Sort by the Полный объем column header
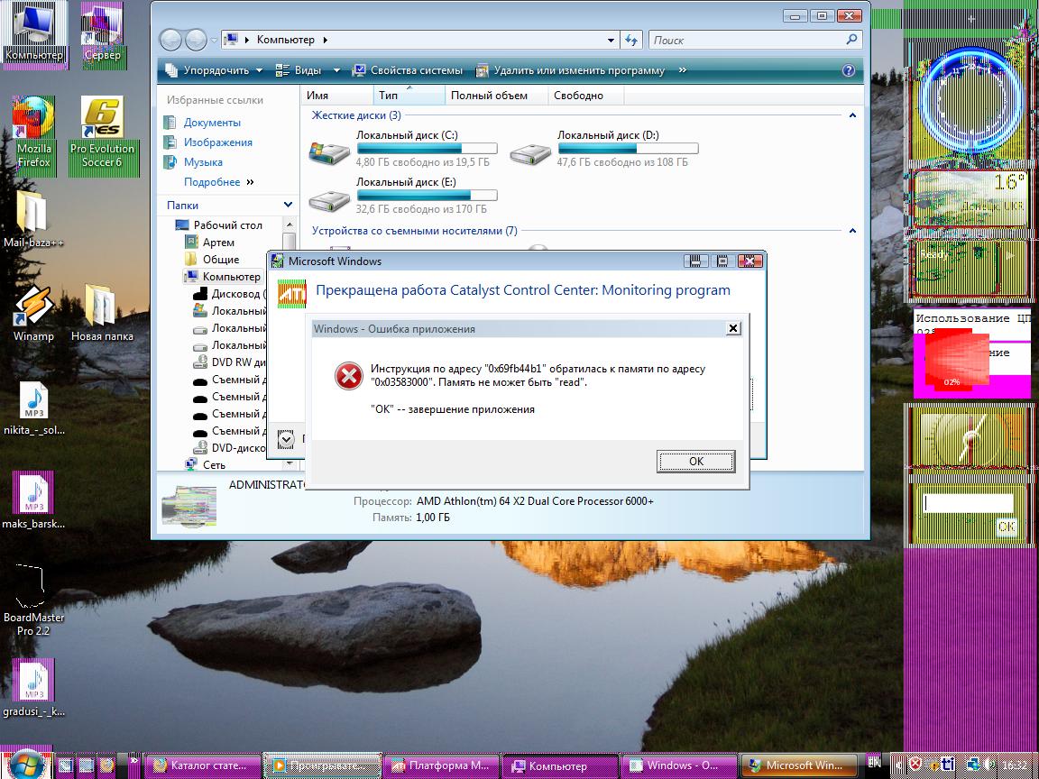The width and height of the screenshot is (1039, 779). (497, 96)
